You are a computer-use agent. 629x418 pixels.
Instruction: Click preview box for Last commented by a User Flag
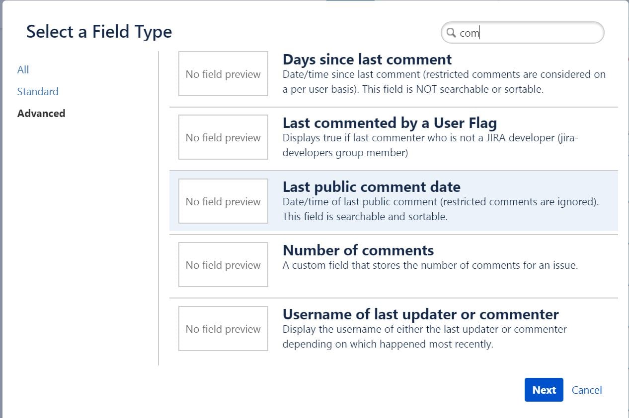pyautogui.click(x=223, y=137)
